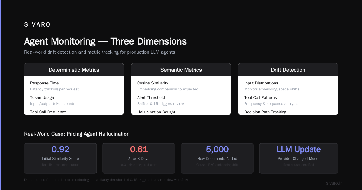Click the Tool Call Frequency item
This screenshot has height=190, width=362.
[x=48, y=112]
